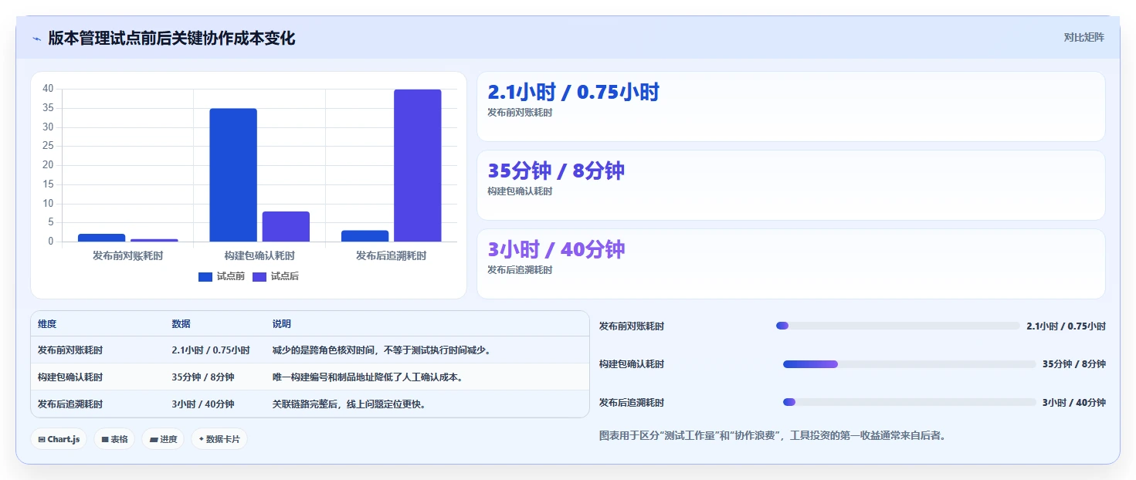Open the large 3小时 / 40分钟 stat card
The height and width of the screenshot is (480, 1136).
[791, 264]
